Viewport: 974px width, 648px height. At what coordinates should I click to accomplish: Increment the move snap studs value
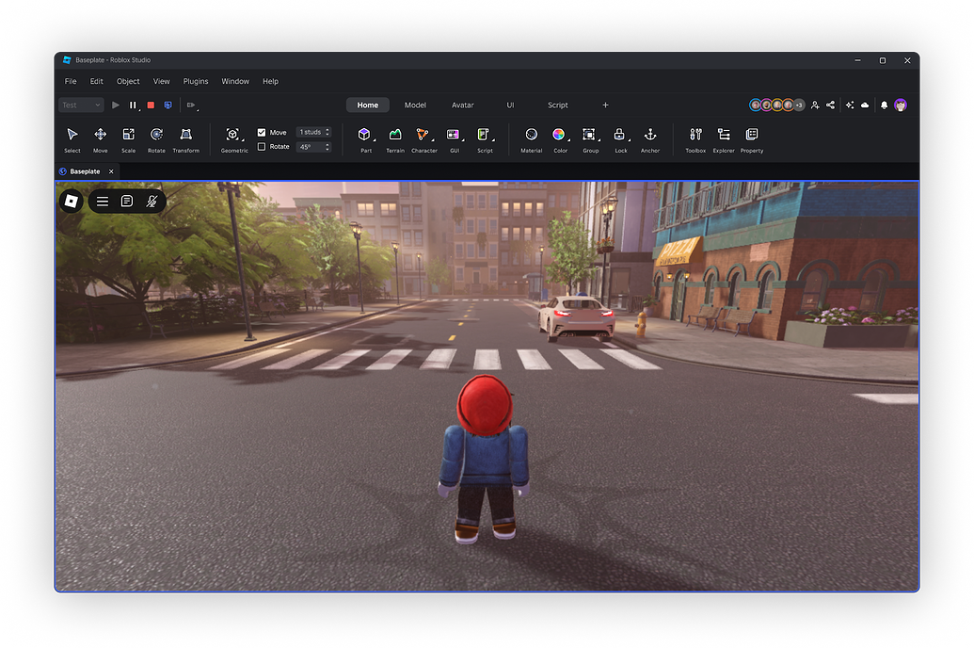click(327, 129)
